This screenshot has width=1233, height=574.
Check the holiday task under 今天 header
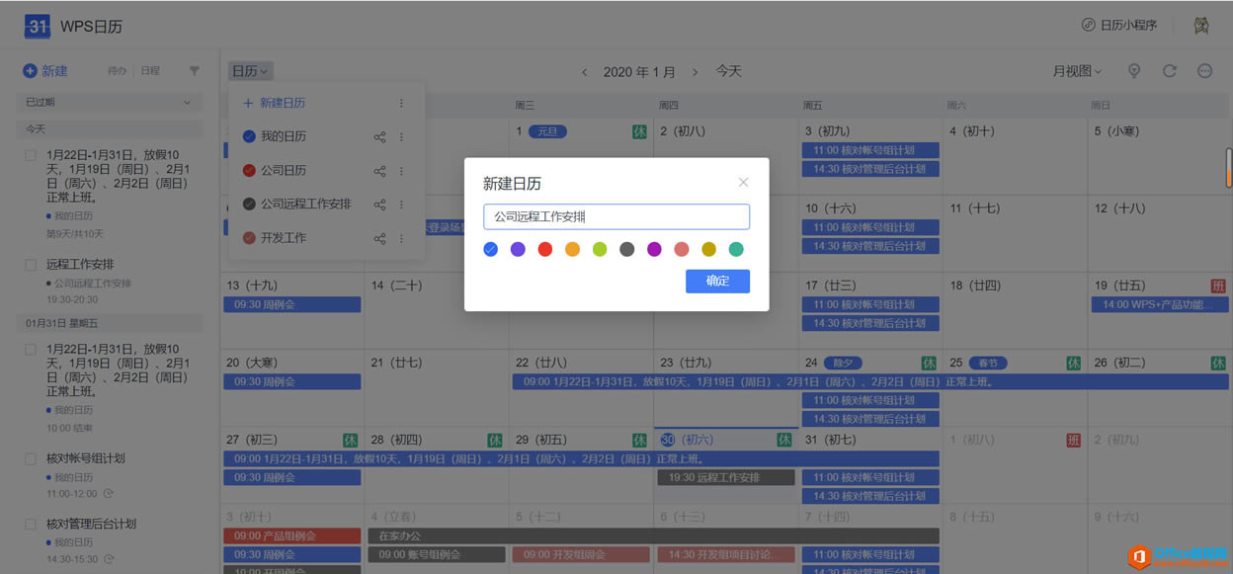click(31, 155)
